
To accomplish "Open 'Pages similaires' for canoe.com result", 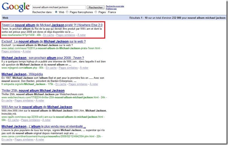I will click(24, 139).
